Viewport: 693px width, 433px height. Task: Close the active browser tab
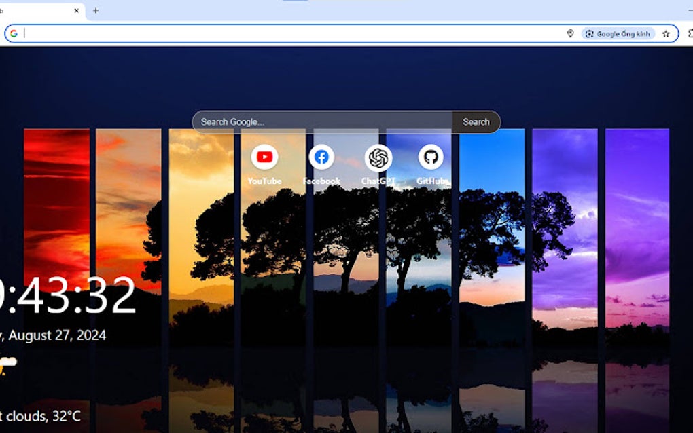(x=75, y=10)
